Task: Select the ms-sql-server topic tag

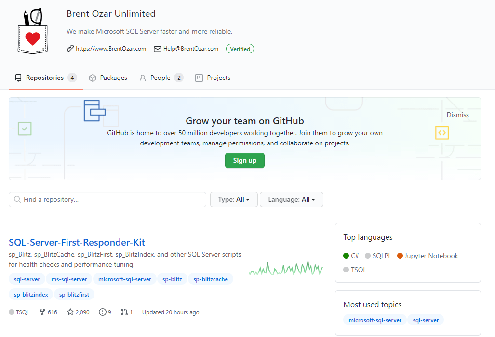Action: click(x=69, y=279)
